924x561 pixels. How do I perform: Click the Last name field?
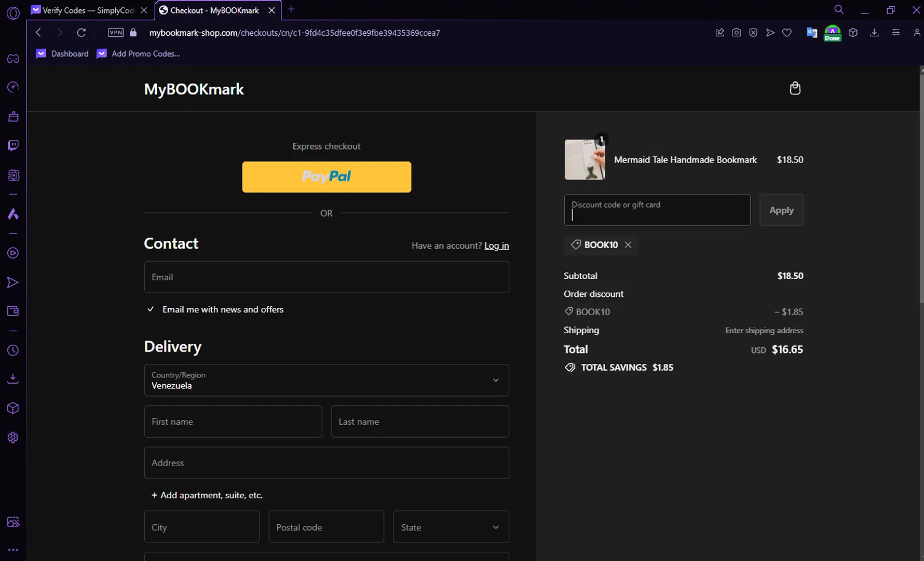coord(420,421)
